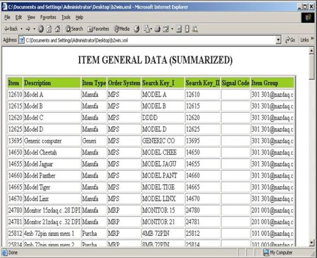Click the Search Key_II column header
The width and height of the screenshot is (317, 258).
pyautogui.click(x=203, y=83)
